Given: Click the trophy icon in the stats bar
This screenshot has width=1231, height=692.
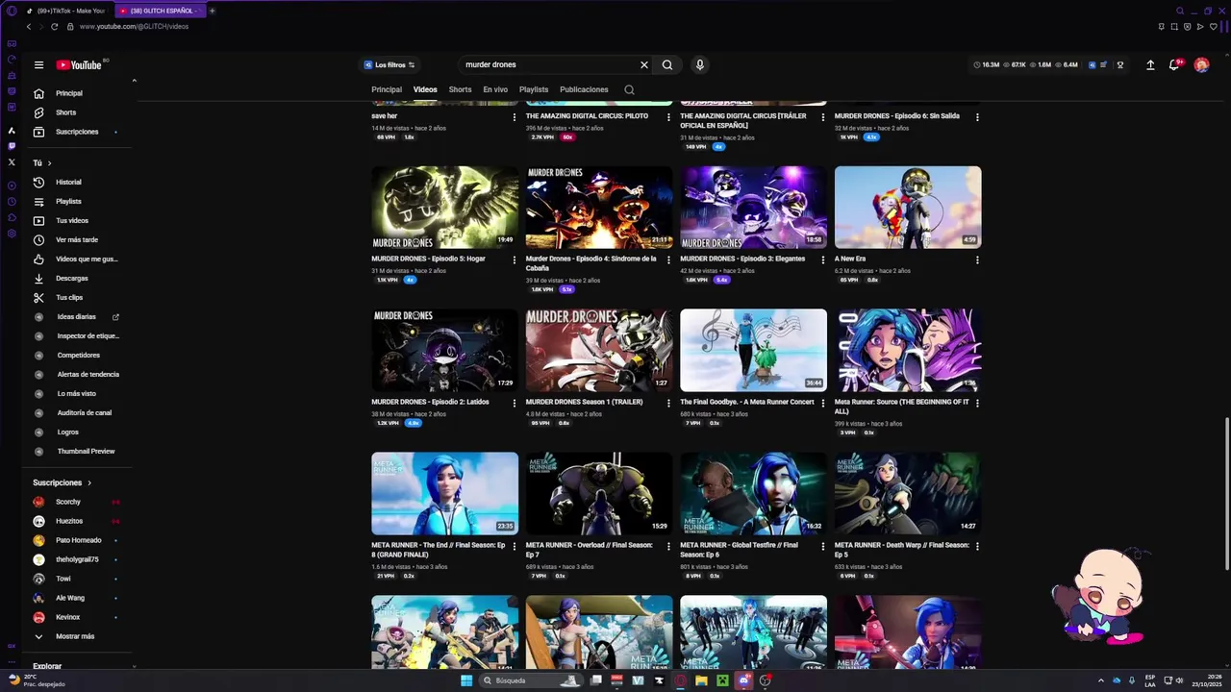Looking at the screenshot, I should pos(1120,65).
